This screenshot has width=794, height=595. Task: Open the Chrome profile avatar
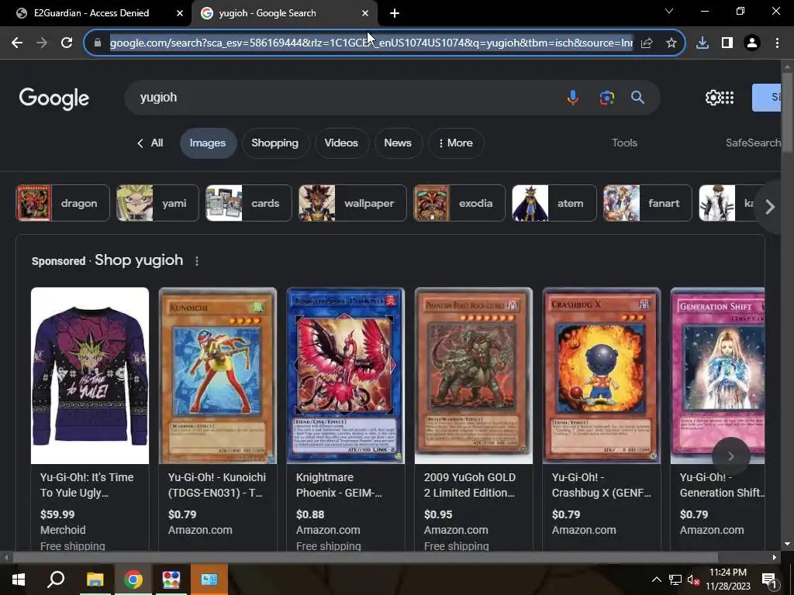(752, 43)
